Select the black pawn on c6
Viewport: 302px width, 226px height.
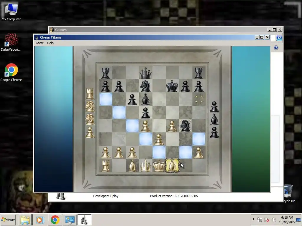click(x=132, y=99)
